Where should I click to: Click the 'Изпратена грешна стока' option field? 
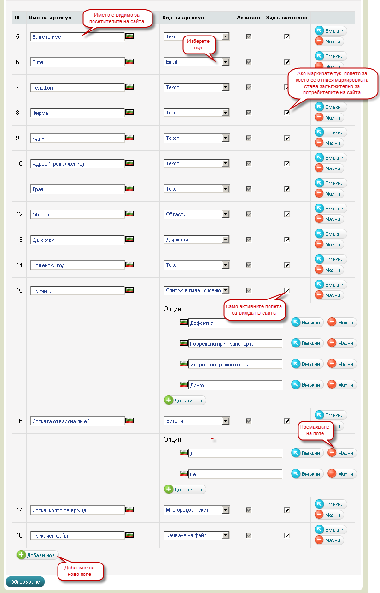click(235, 364)
